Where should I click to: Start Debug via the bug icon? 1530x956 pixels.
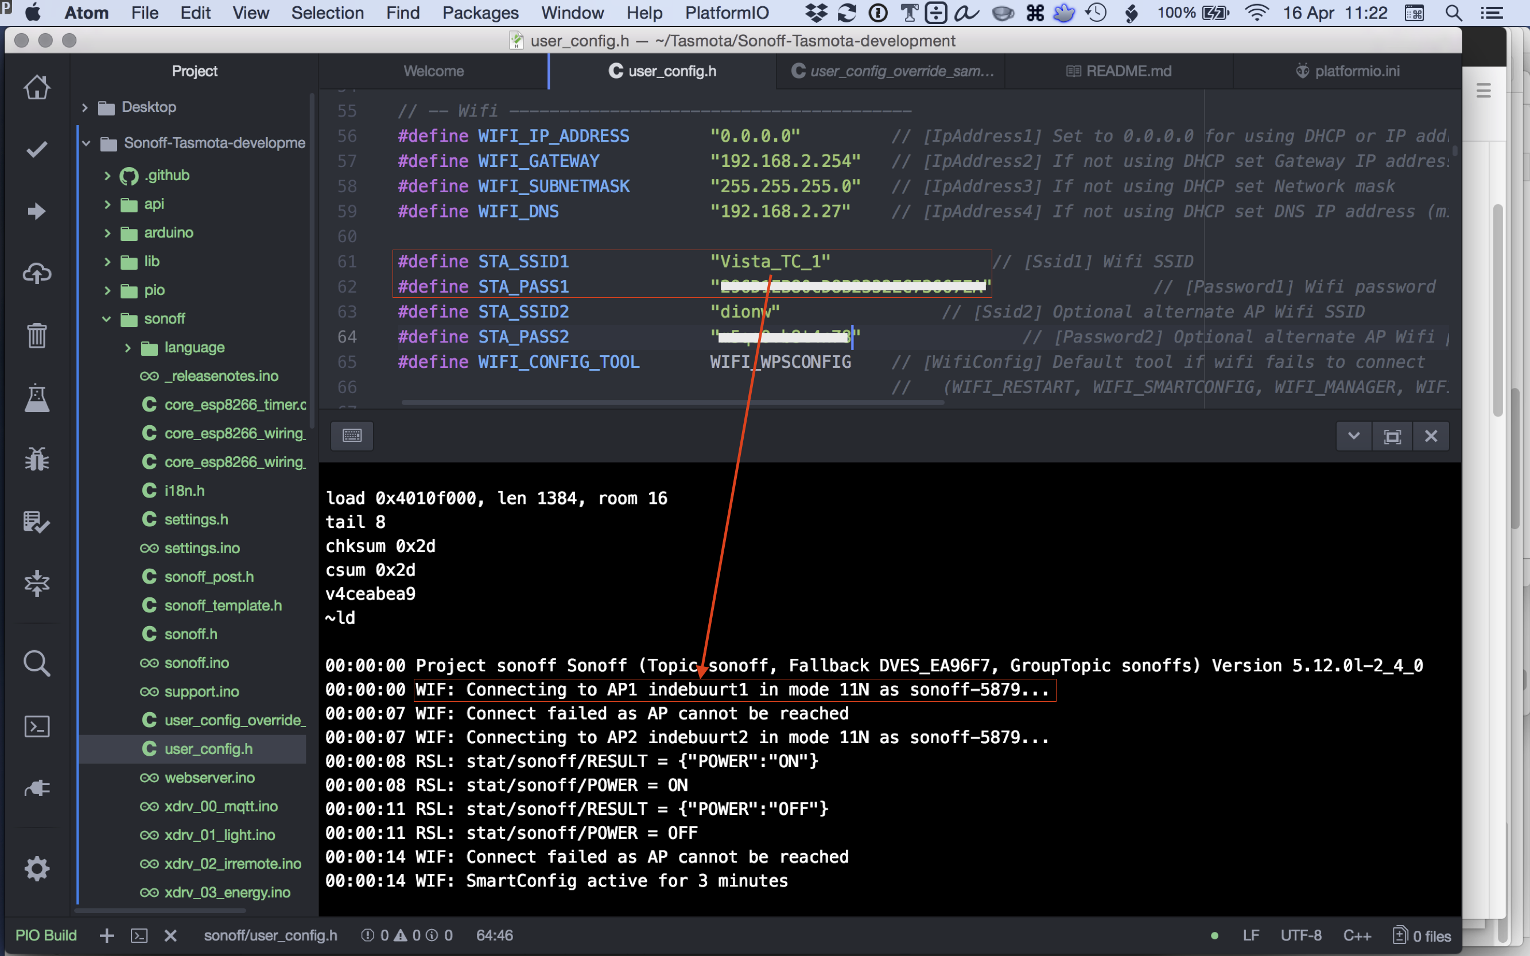click(x=37, y=459)
